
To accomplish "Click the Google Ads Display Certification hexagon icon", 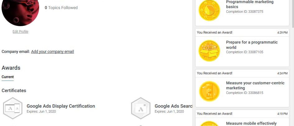I will coord(13,108).
